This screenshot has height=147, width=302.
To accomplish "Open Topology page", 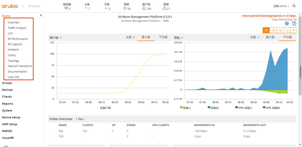I will click(14, 61).
